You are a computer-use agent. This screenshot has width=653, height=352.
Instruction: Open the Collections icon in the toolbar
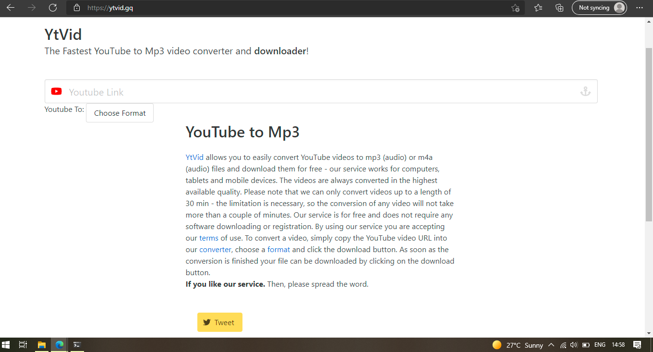(559, 8)
